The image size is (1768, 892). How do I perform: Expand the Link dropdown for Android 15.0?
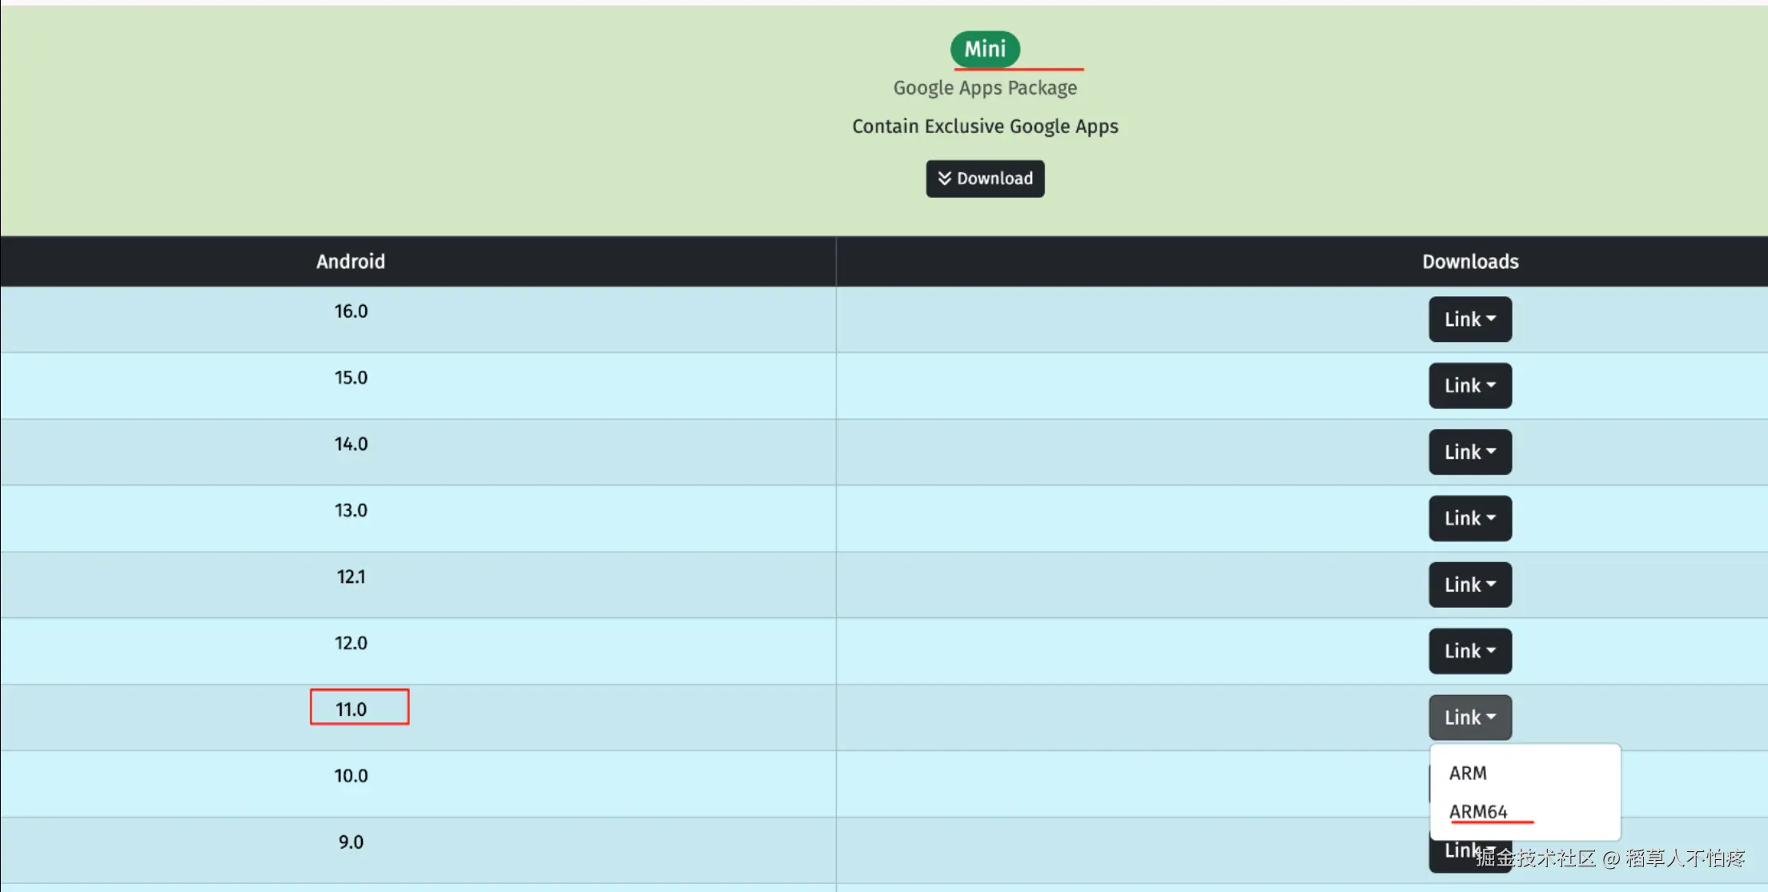click(x=1469, y=386)
